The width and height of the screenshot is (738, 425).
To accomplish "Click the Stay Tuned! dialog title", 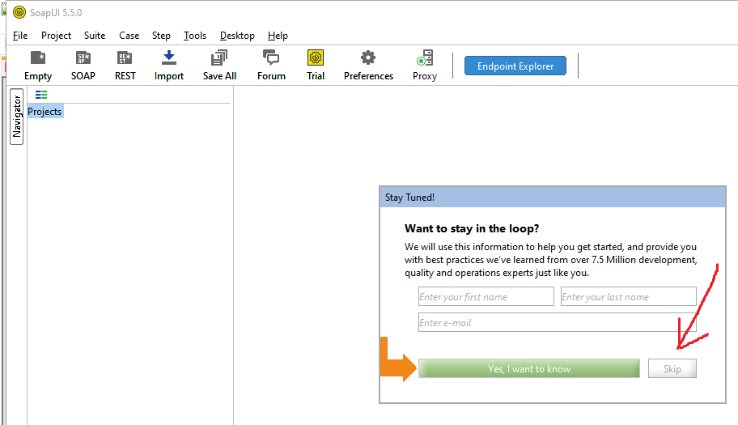I will (409, 198).
